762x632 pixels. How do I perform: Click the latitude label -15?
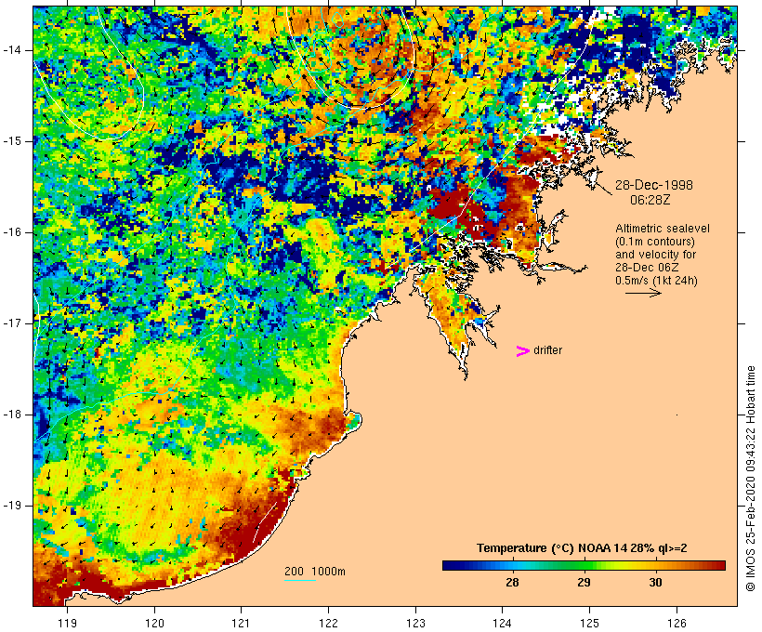coord(12,141)
